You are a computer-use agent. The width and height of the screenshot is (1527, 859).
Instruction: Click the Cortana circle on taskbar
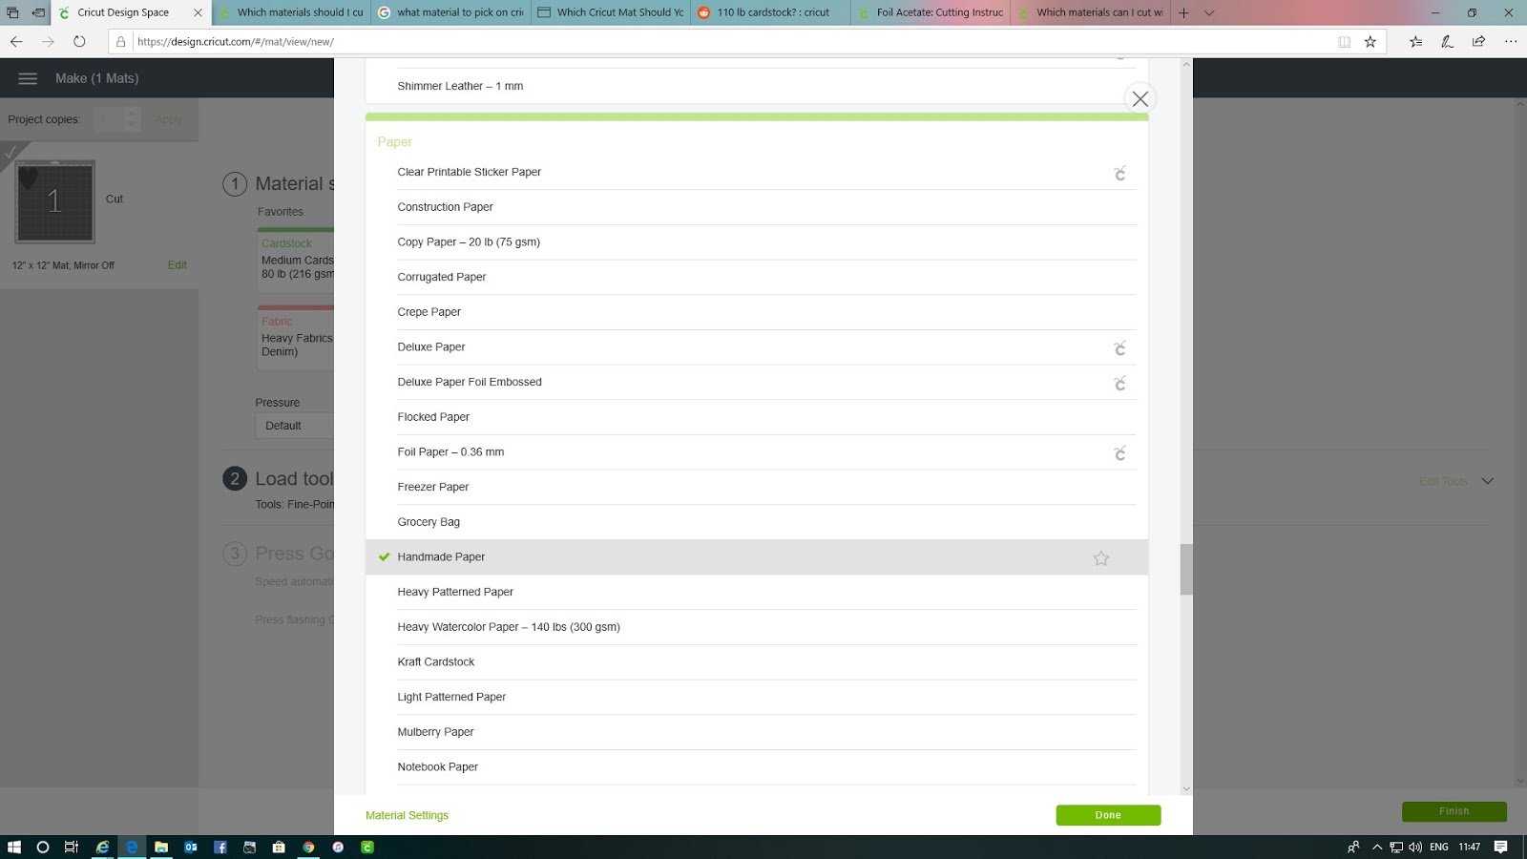[x=42, y=847]
